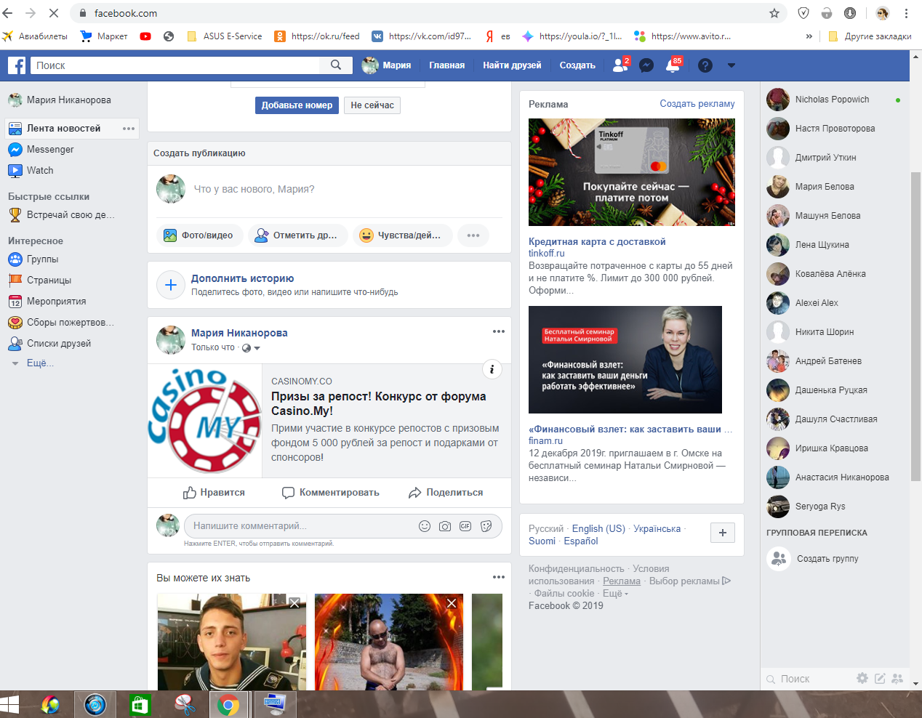The height and width of the screenshot is (718, 922).
Task: Click the Напишите комментарий input field
Action: tap(298, 526)
